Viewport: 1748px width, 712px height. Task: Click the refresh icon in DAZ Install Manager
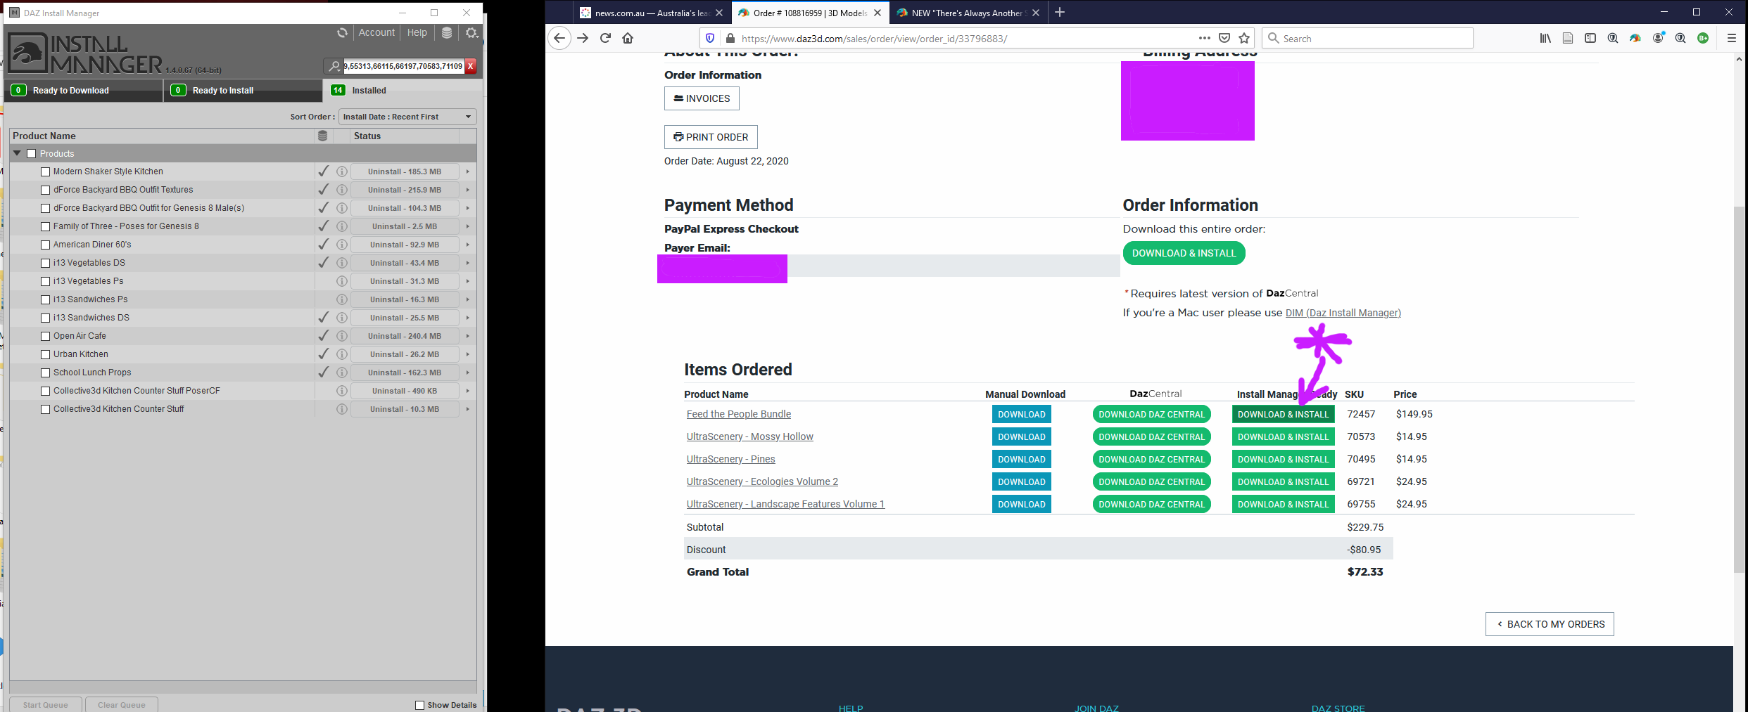(342, 32)
